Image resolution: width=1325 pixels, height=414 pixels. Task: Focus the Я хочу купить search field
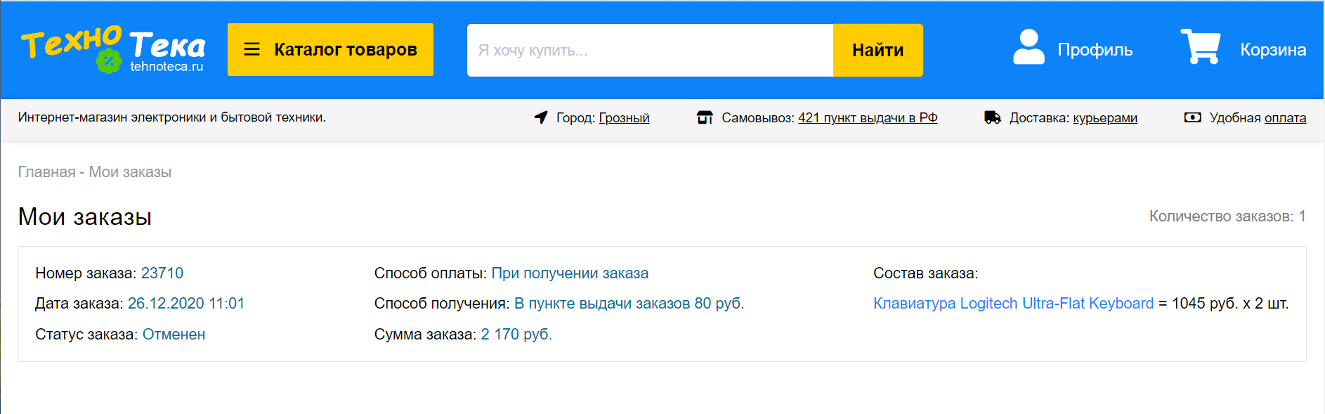click(x=650, y=50)
